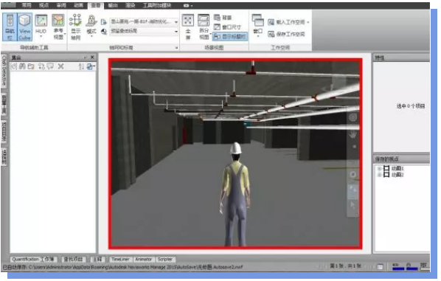Open the Find Items (查找项目) bottom tab
The image size is (441, 281).
(x=73, y=260)
